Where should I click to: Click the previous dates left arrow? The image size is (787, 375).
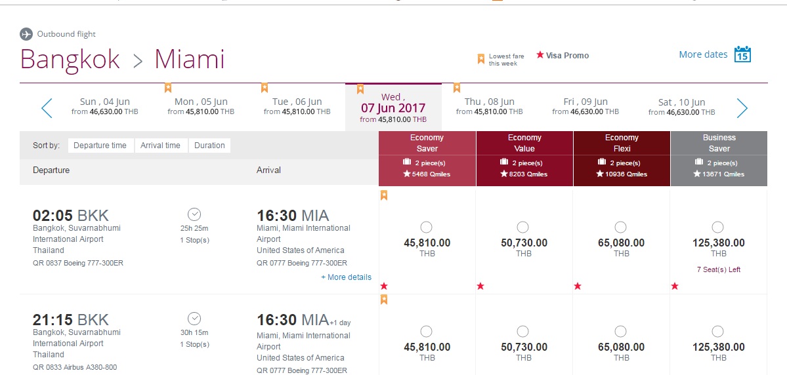[x=47, y=108]
